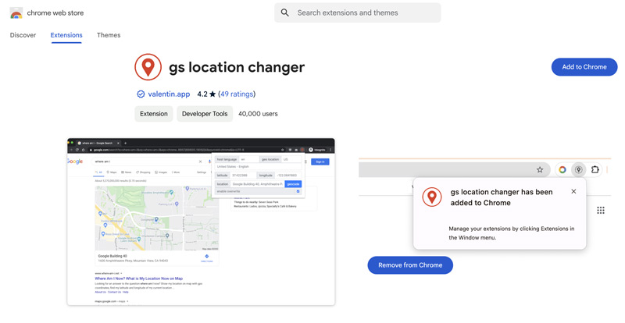This screenshot has width=625, height=323.
Task: Focus the Search extensions and themes field
Action: (358, 12)
